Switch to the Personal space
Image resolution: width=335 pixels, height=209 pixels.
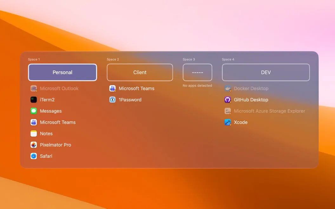point(62,72)
